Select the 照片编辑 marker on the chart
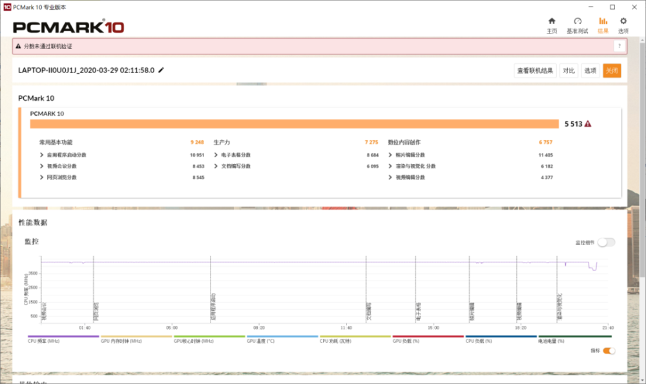This screenshot has height=384, width=646. click(472, 312)
